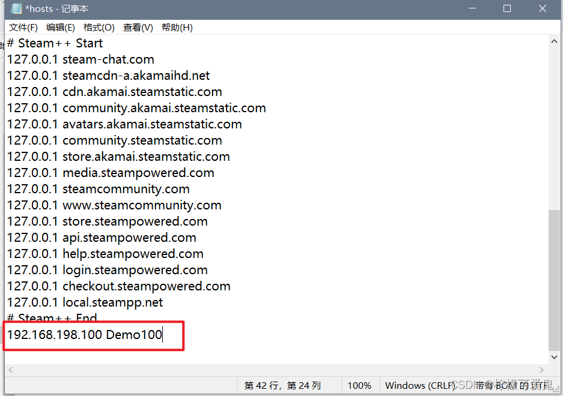Open the 编辑(E) menu
The height and width of the screenshot is (396, 563).
[61, 28]
